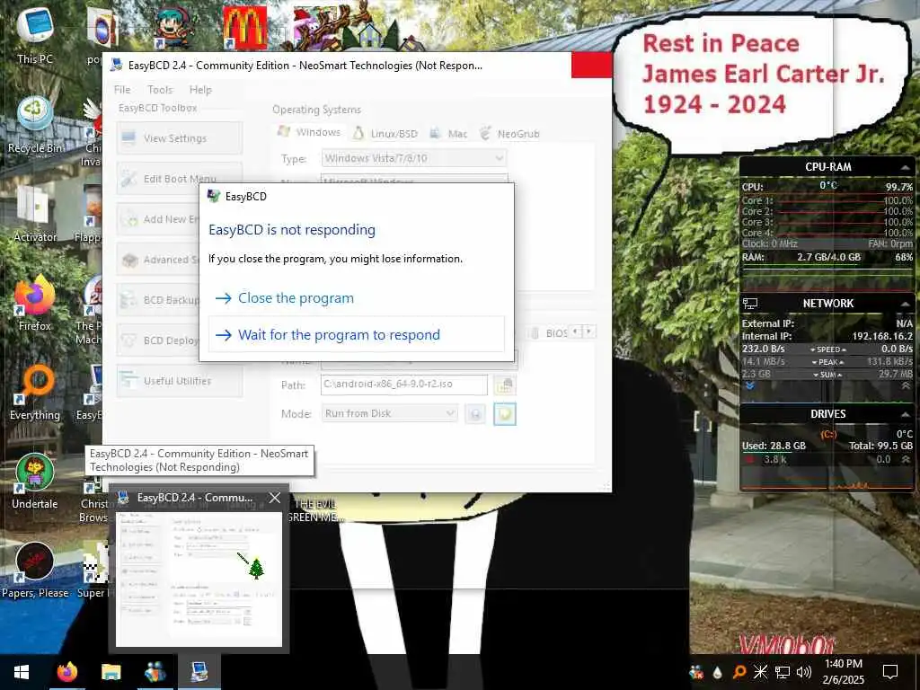Click the BCD Backup button
Screen dimensions: 920x690
[x=158, y=300]
